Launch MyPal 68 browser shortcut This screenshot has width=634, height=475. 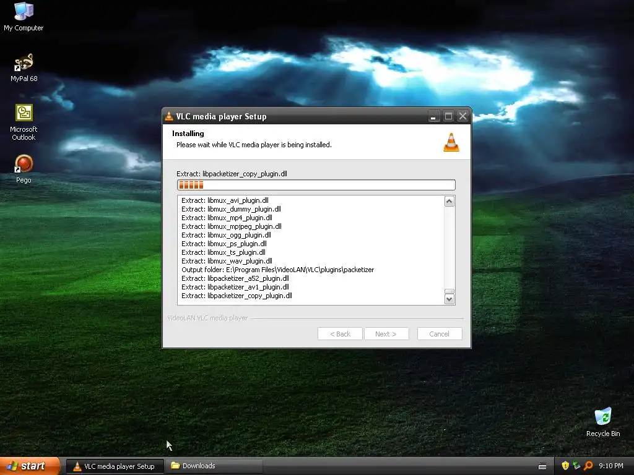[24, 68]
